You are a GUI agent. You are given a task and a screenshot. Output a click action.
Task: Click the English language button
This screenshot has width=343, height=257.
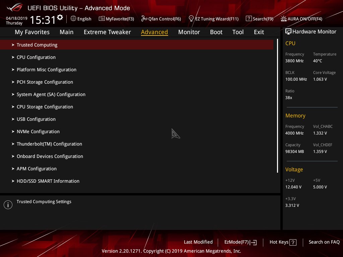pos(81,19)
